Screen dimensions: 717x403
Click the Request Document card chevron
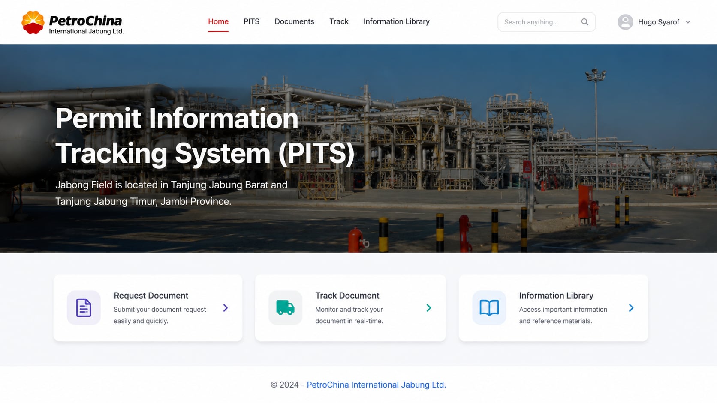(x=226, y=308)
